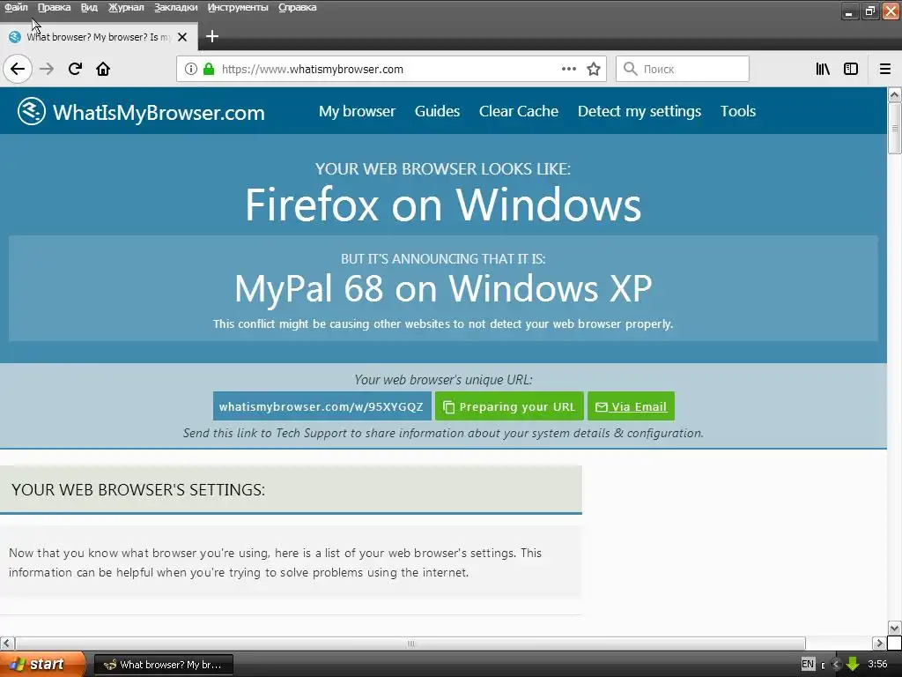Open the hamburger application menu
Image resolution: width=902 pixels, height=677 pixels.
[x=885, y=69]
